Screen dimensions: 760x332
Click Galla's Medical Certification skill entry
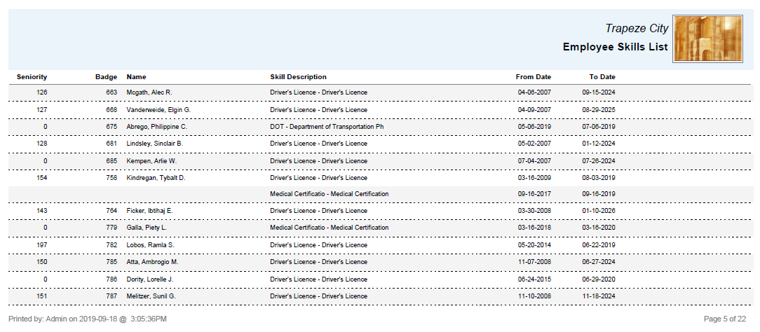(x=329, y=228)
